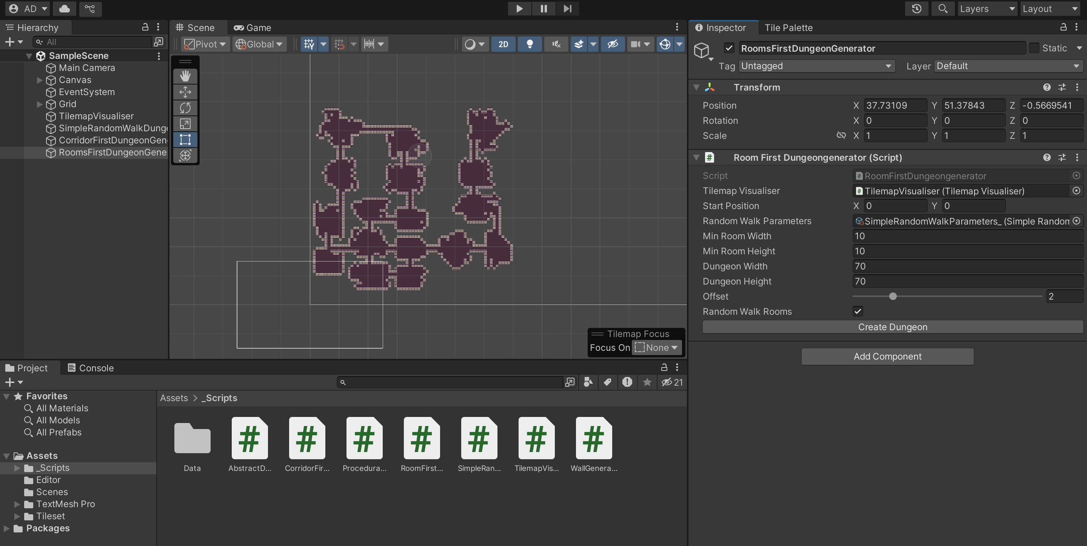Select the Project tab
This screenshot has width=1087, height=546.
coord(27,368)
